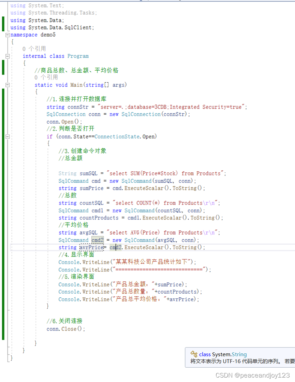Click 'using System.Data;' line
Screen dimensions: 295x382
[x=37, y=20]
